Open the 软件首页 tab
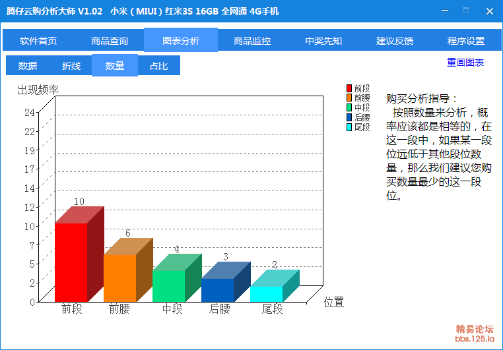 point(38,41)
